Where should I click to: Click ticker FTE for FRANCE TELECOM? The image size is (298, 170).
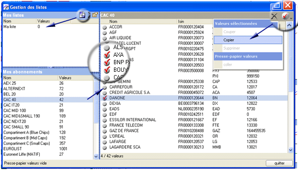pos(216,126)
